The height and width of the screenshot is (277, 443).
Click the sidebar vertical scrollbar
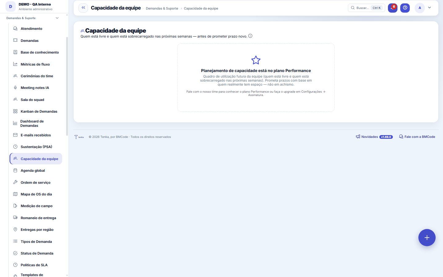(67, 86)
